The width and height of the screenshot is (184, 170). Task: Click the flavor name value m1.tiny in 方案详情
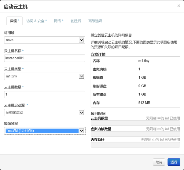(x=144, y=61)
